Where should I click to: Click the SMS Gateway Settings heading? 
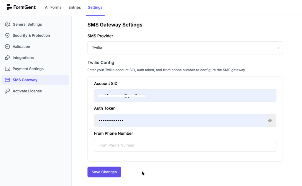tap(115, 25)
